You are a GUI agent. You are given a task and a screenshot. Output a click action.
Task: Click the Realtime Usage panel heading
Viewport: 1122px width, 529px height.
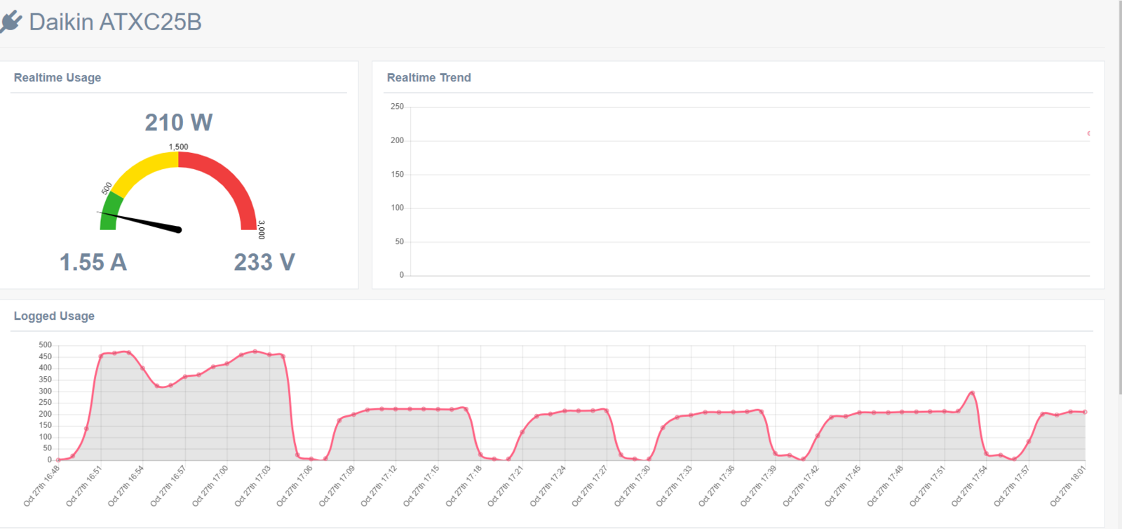pos(58,77)
